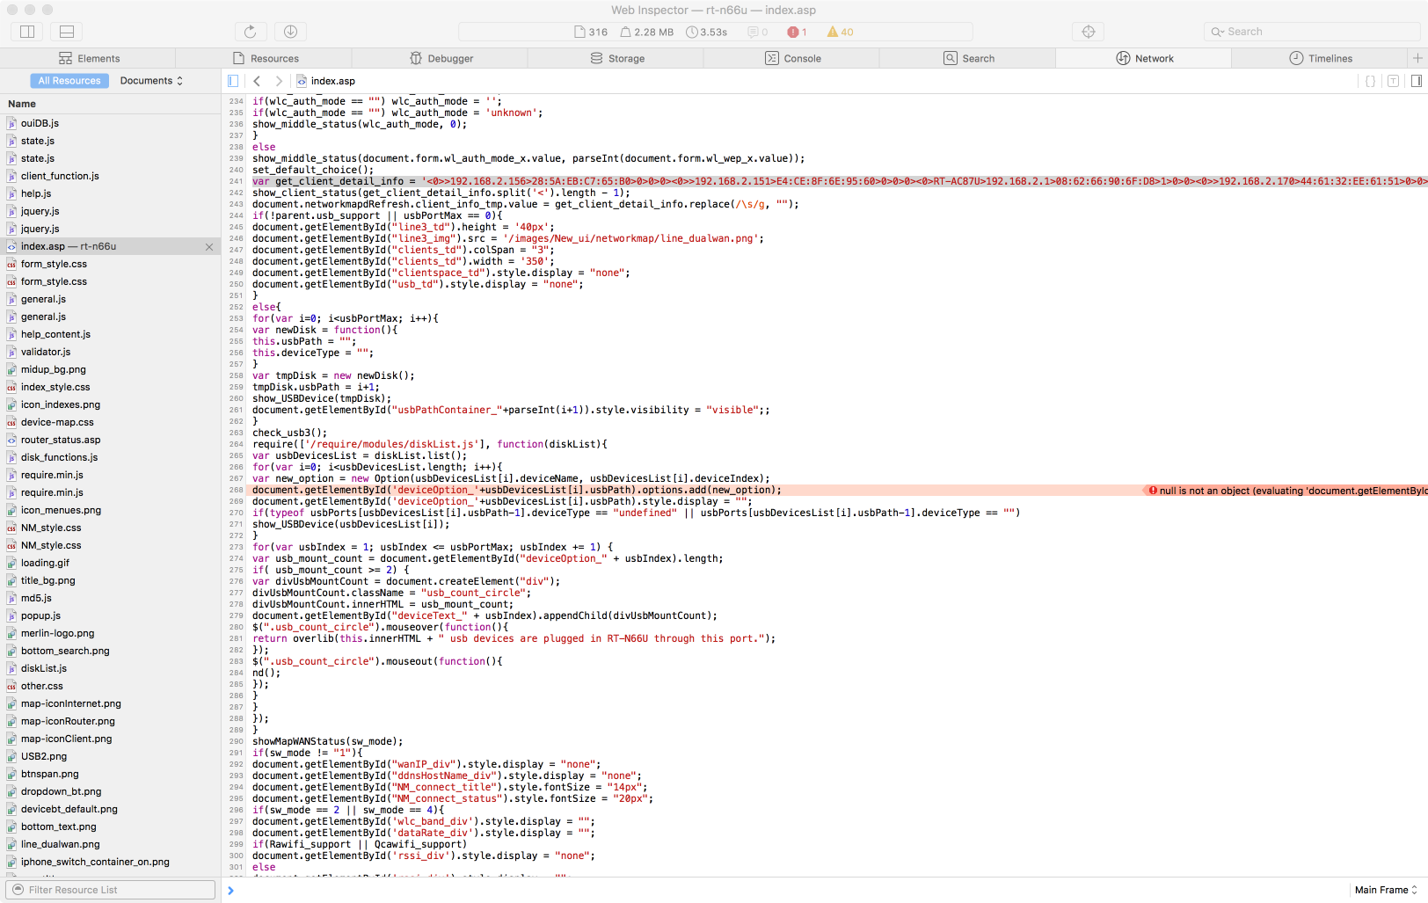Viewport: 1428px width, 903px height.
Task: Select popup.js resource
Action: 110,615
